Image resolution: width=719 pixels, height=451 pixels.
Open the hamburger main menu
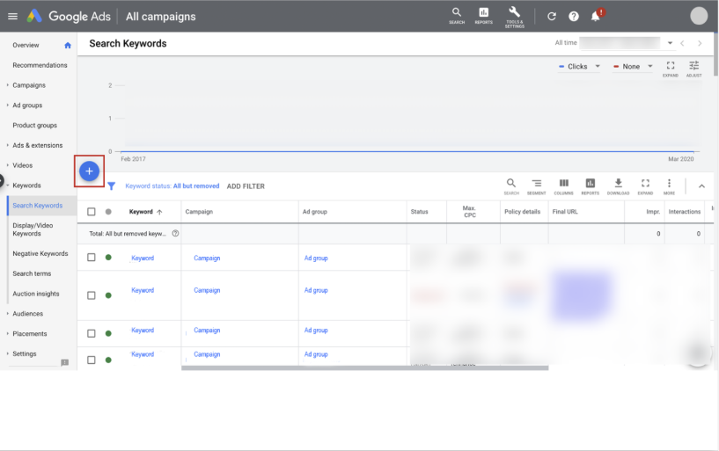13,17
